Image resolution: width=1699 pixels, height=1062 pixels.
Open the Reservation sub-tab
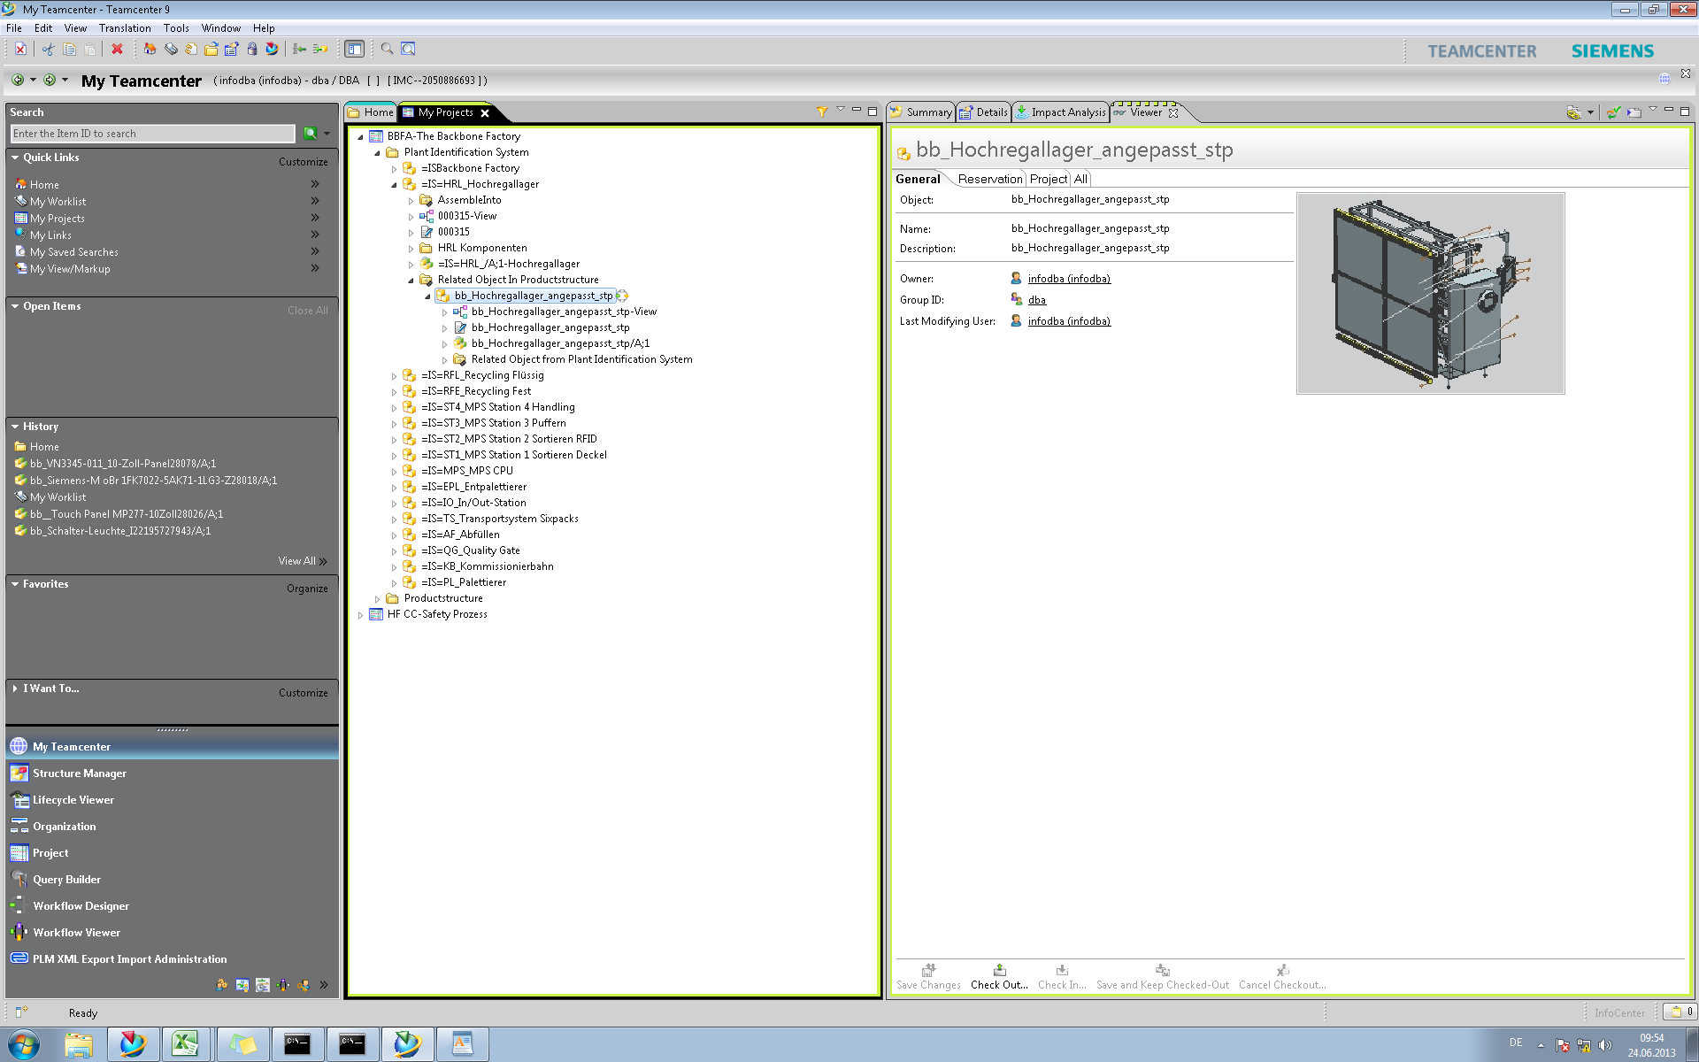point(989,179)
